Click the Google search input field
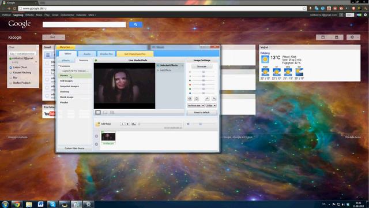This screenshot has height=208, width=369. click(84, 24)
